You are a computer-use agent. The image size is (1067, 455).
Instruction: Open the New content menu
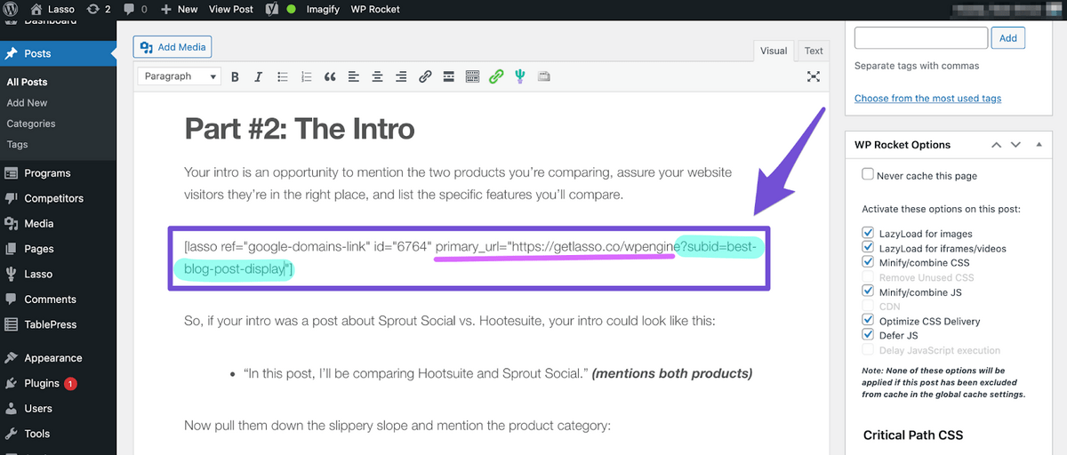pyautogui.click(x=180, y=9)
